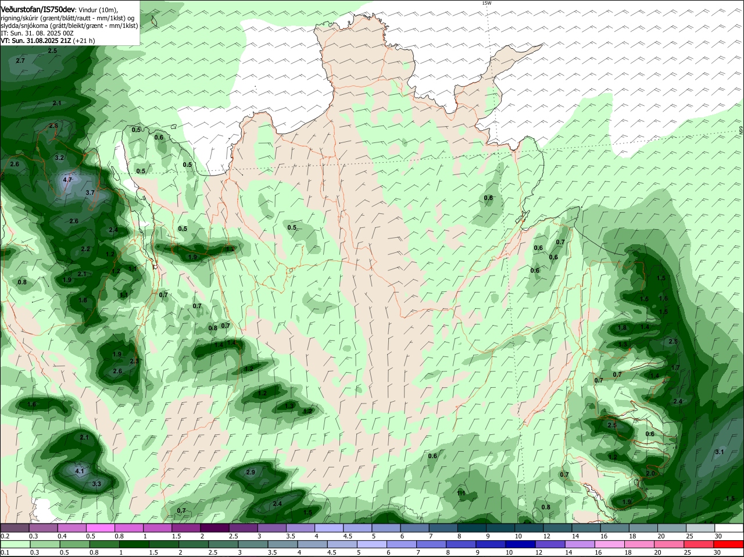
Task: Click the 'Vindur (10m)' caption text
Action: pos(98,10)
